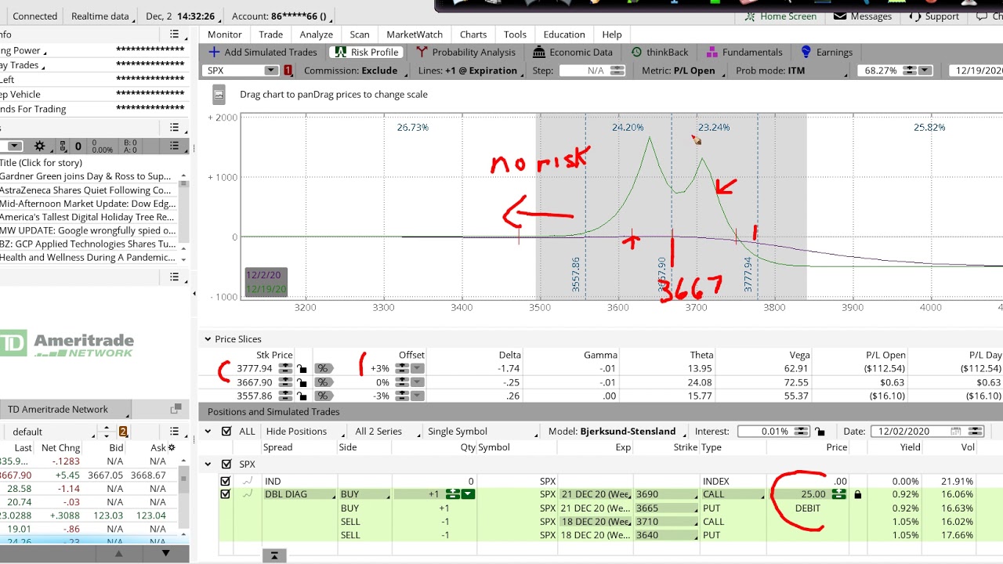Toggle the SPX group checkbox
The width and height of the screenshot is (1003, 564).
pos(226,465)
